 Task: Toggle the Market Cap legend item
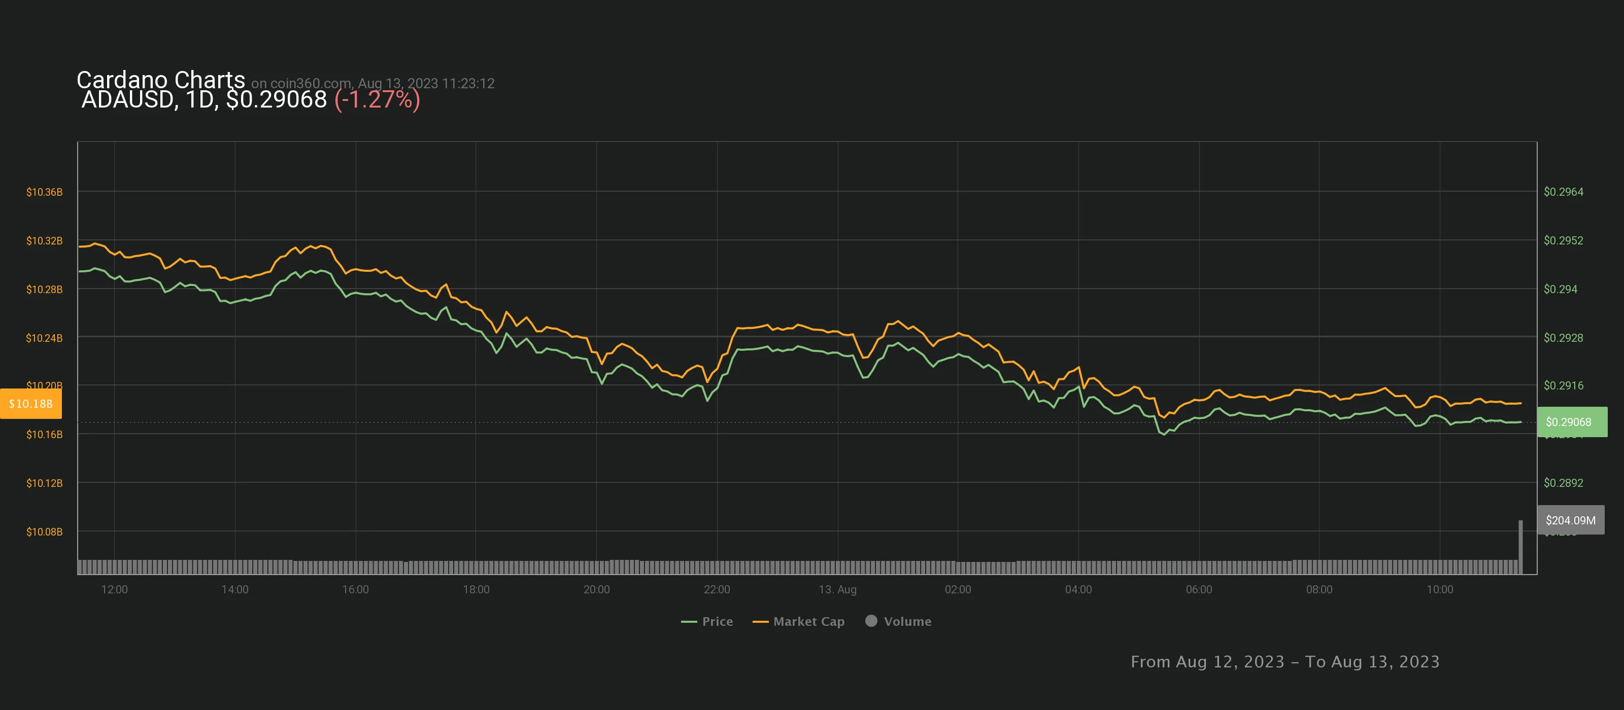[808, 621]
